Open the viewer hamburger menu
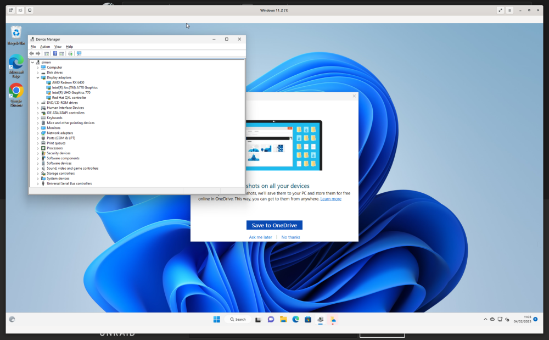 [x=510, y=10]
